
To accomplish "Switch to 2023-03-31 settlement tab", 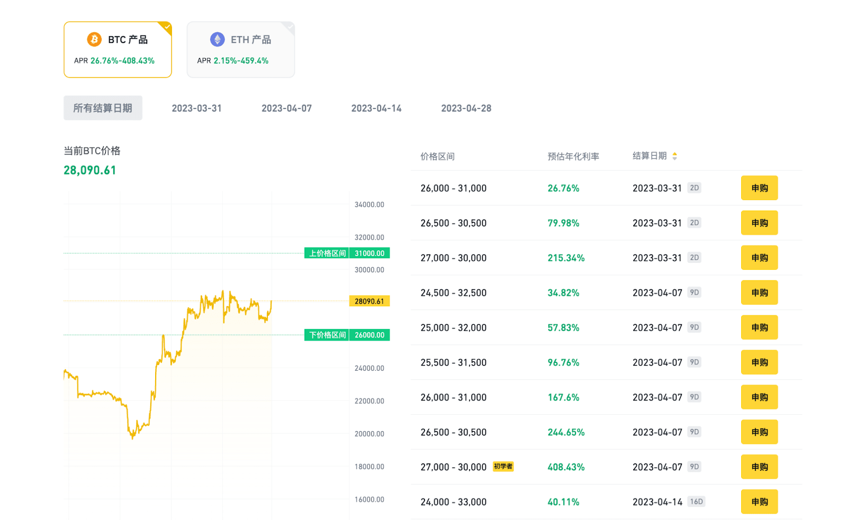I will [196, 108].
